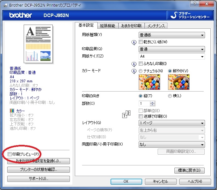Click おまかせ印刷設定を登録(J) button

[39, 161]
